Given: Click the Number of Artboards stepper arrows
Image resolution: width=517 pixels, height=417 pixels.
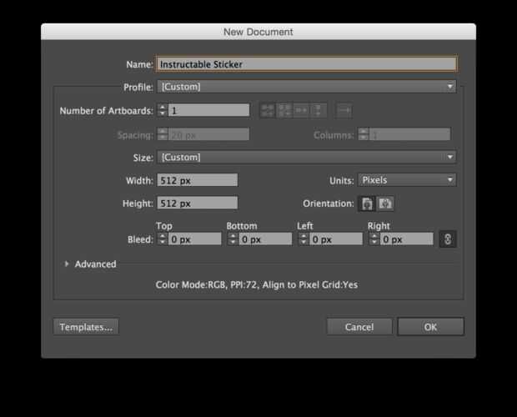Looking at the screenshot, I should [x=163, y=110].
